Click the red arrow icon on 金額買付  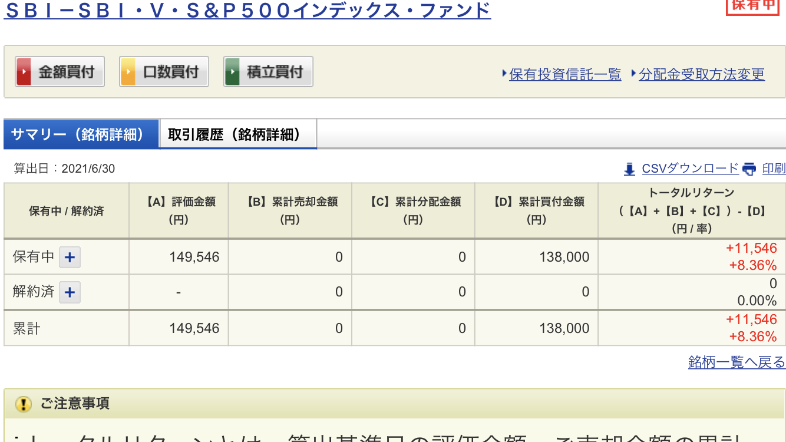tap(24, 72)
